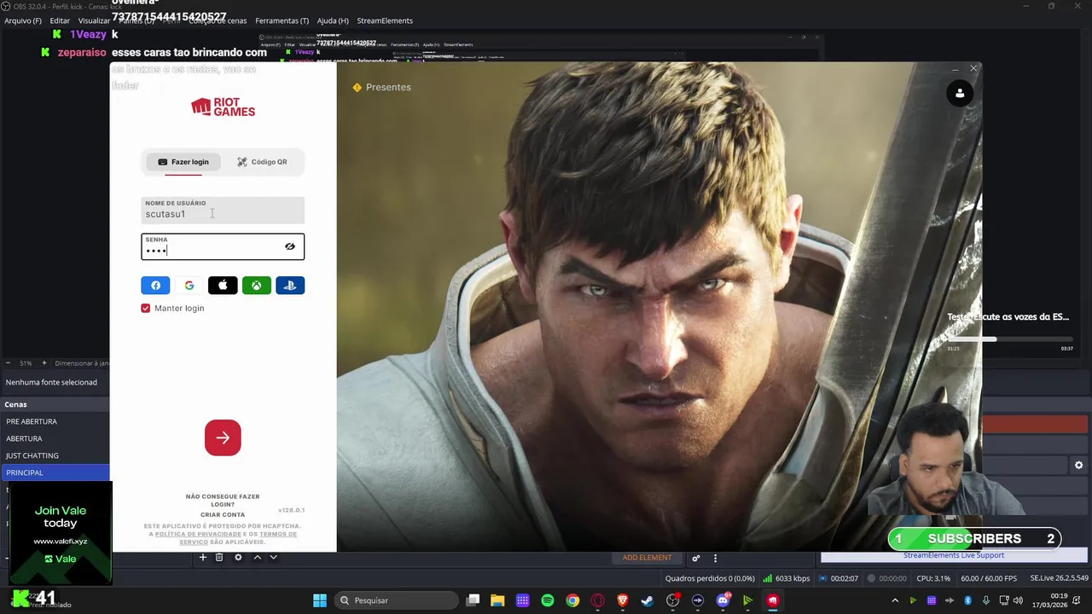Switch to the Código QR tab
Image resolution: width=1092 pixels, height=614 pixels.
click(262, 162)
